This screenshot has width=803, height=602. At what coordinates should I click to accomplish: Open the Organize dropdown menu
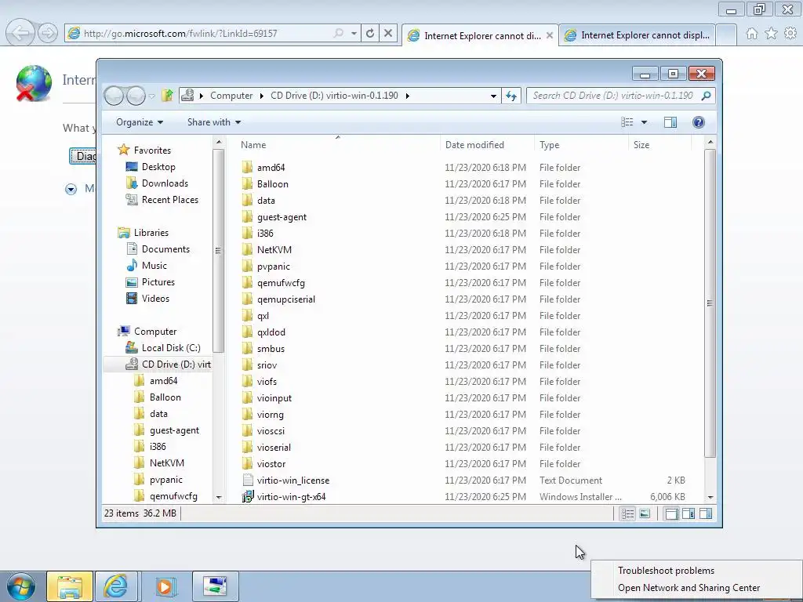tap(140, 122)
